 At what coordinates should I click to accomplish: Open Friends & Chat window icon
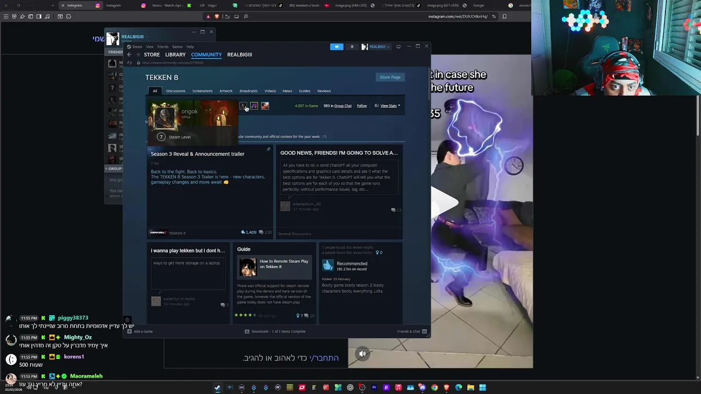424,331
